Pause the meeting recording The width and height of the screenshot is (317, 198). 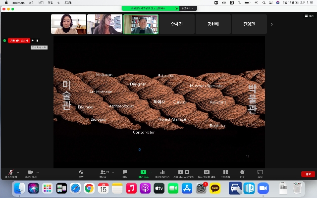pos(33,41)
